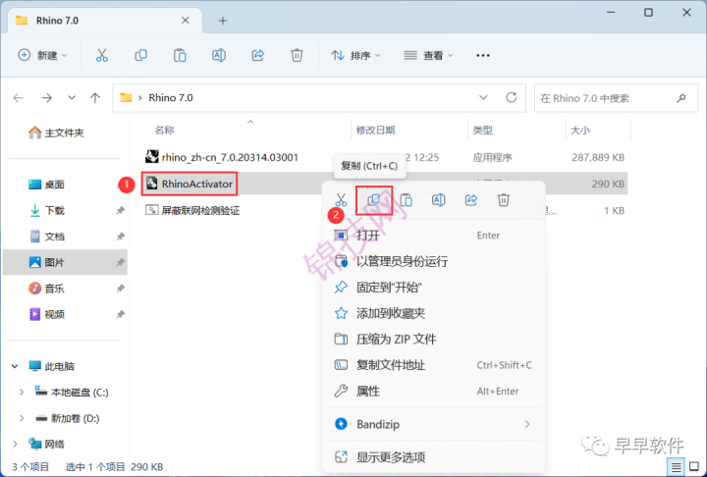Choose 显示更多选项 in the context menu
Screen dimensions: 707x477
click(x=434, y=457)
